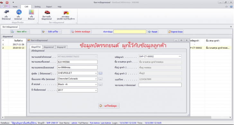Click the Export Excel button

(175, 32)
